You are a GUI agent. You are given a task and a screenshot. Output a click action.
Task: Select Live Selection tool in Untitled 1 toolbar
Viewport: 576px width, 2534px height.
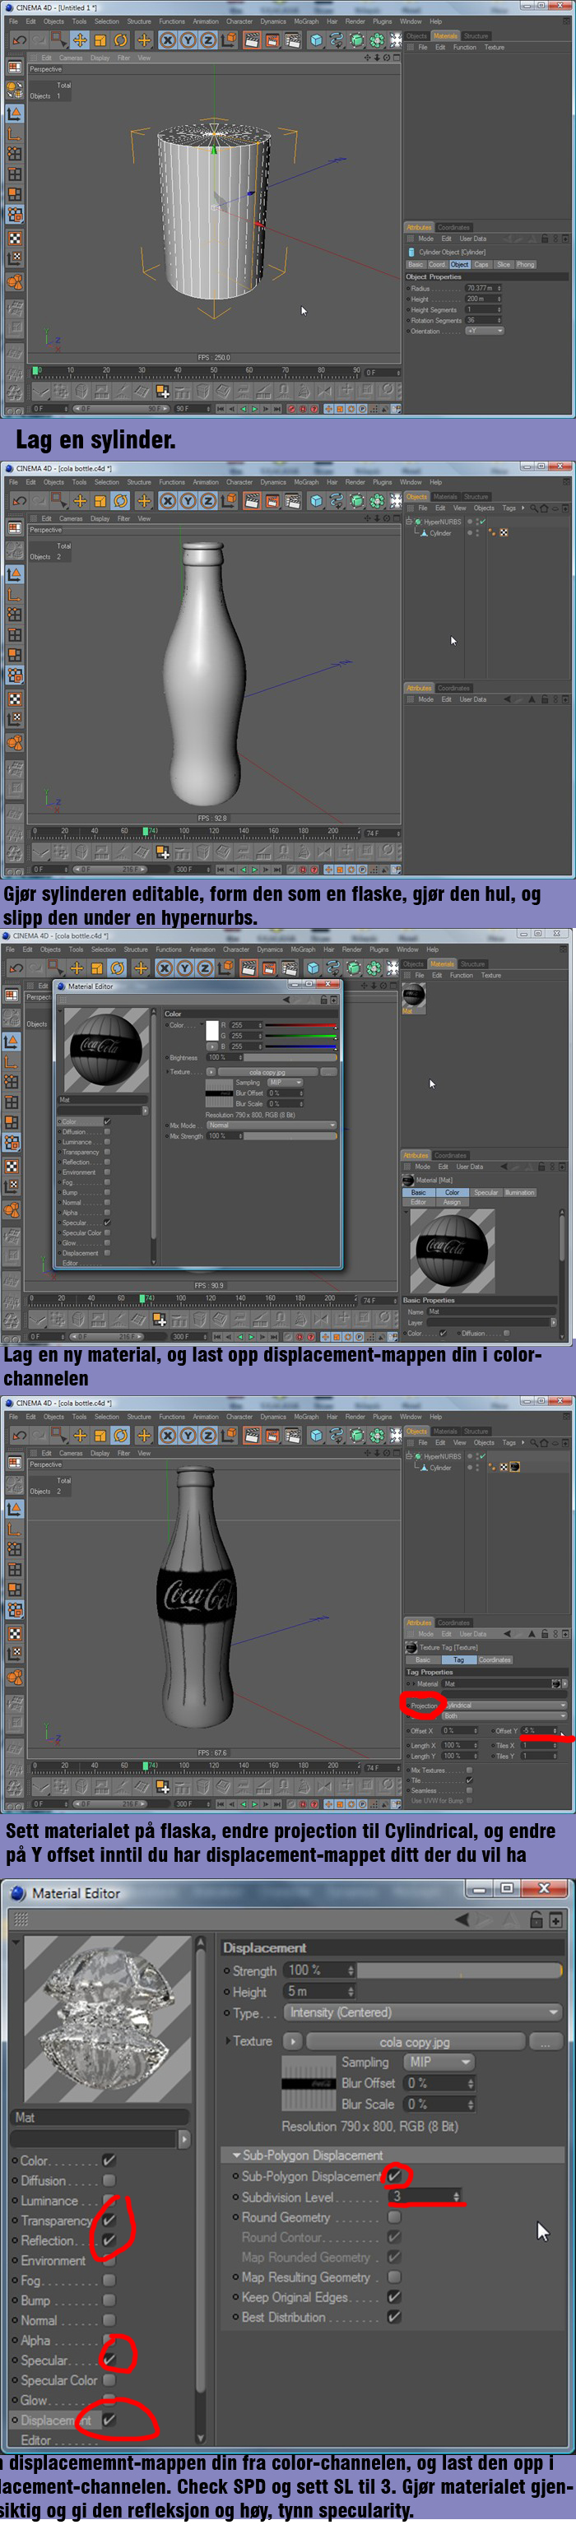pyautogui.click(x=59, y=40)
